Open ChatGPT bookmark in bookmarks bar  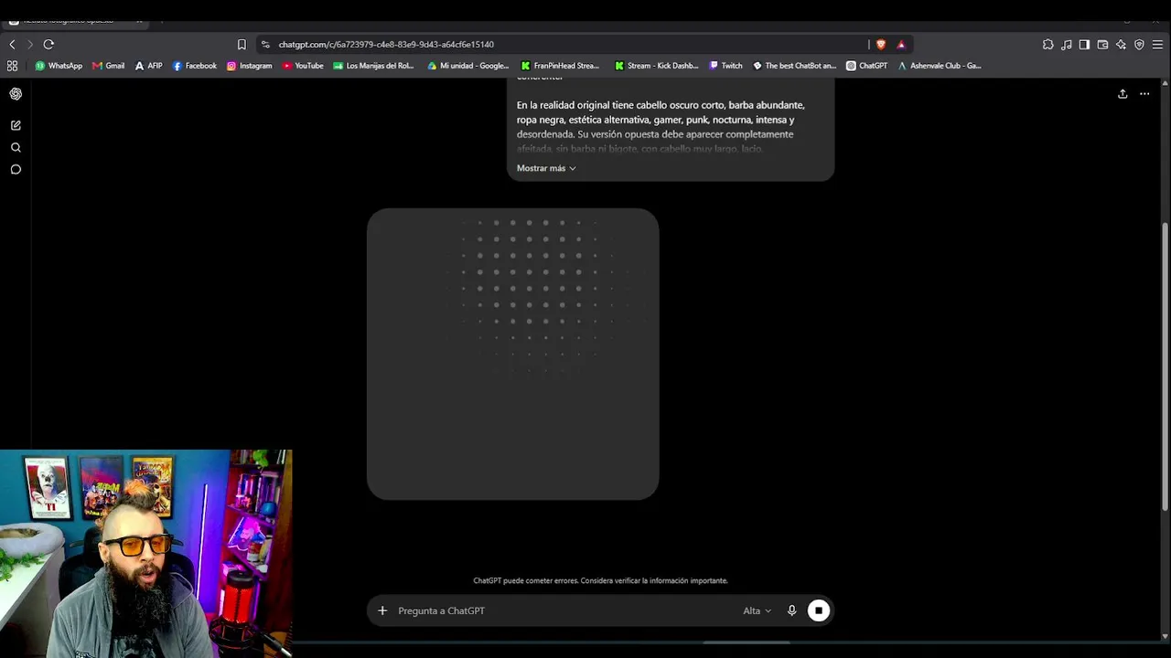(866, 66)
